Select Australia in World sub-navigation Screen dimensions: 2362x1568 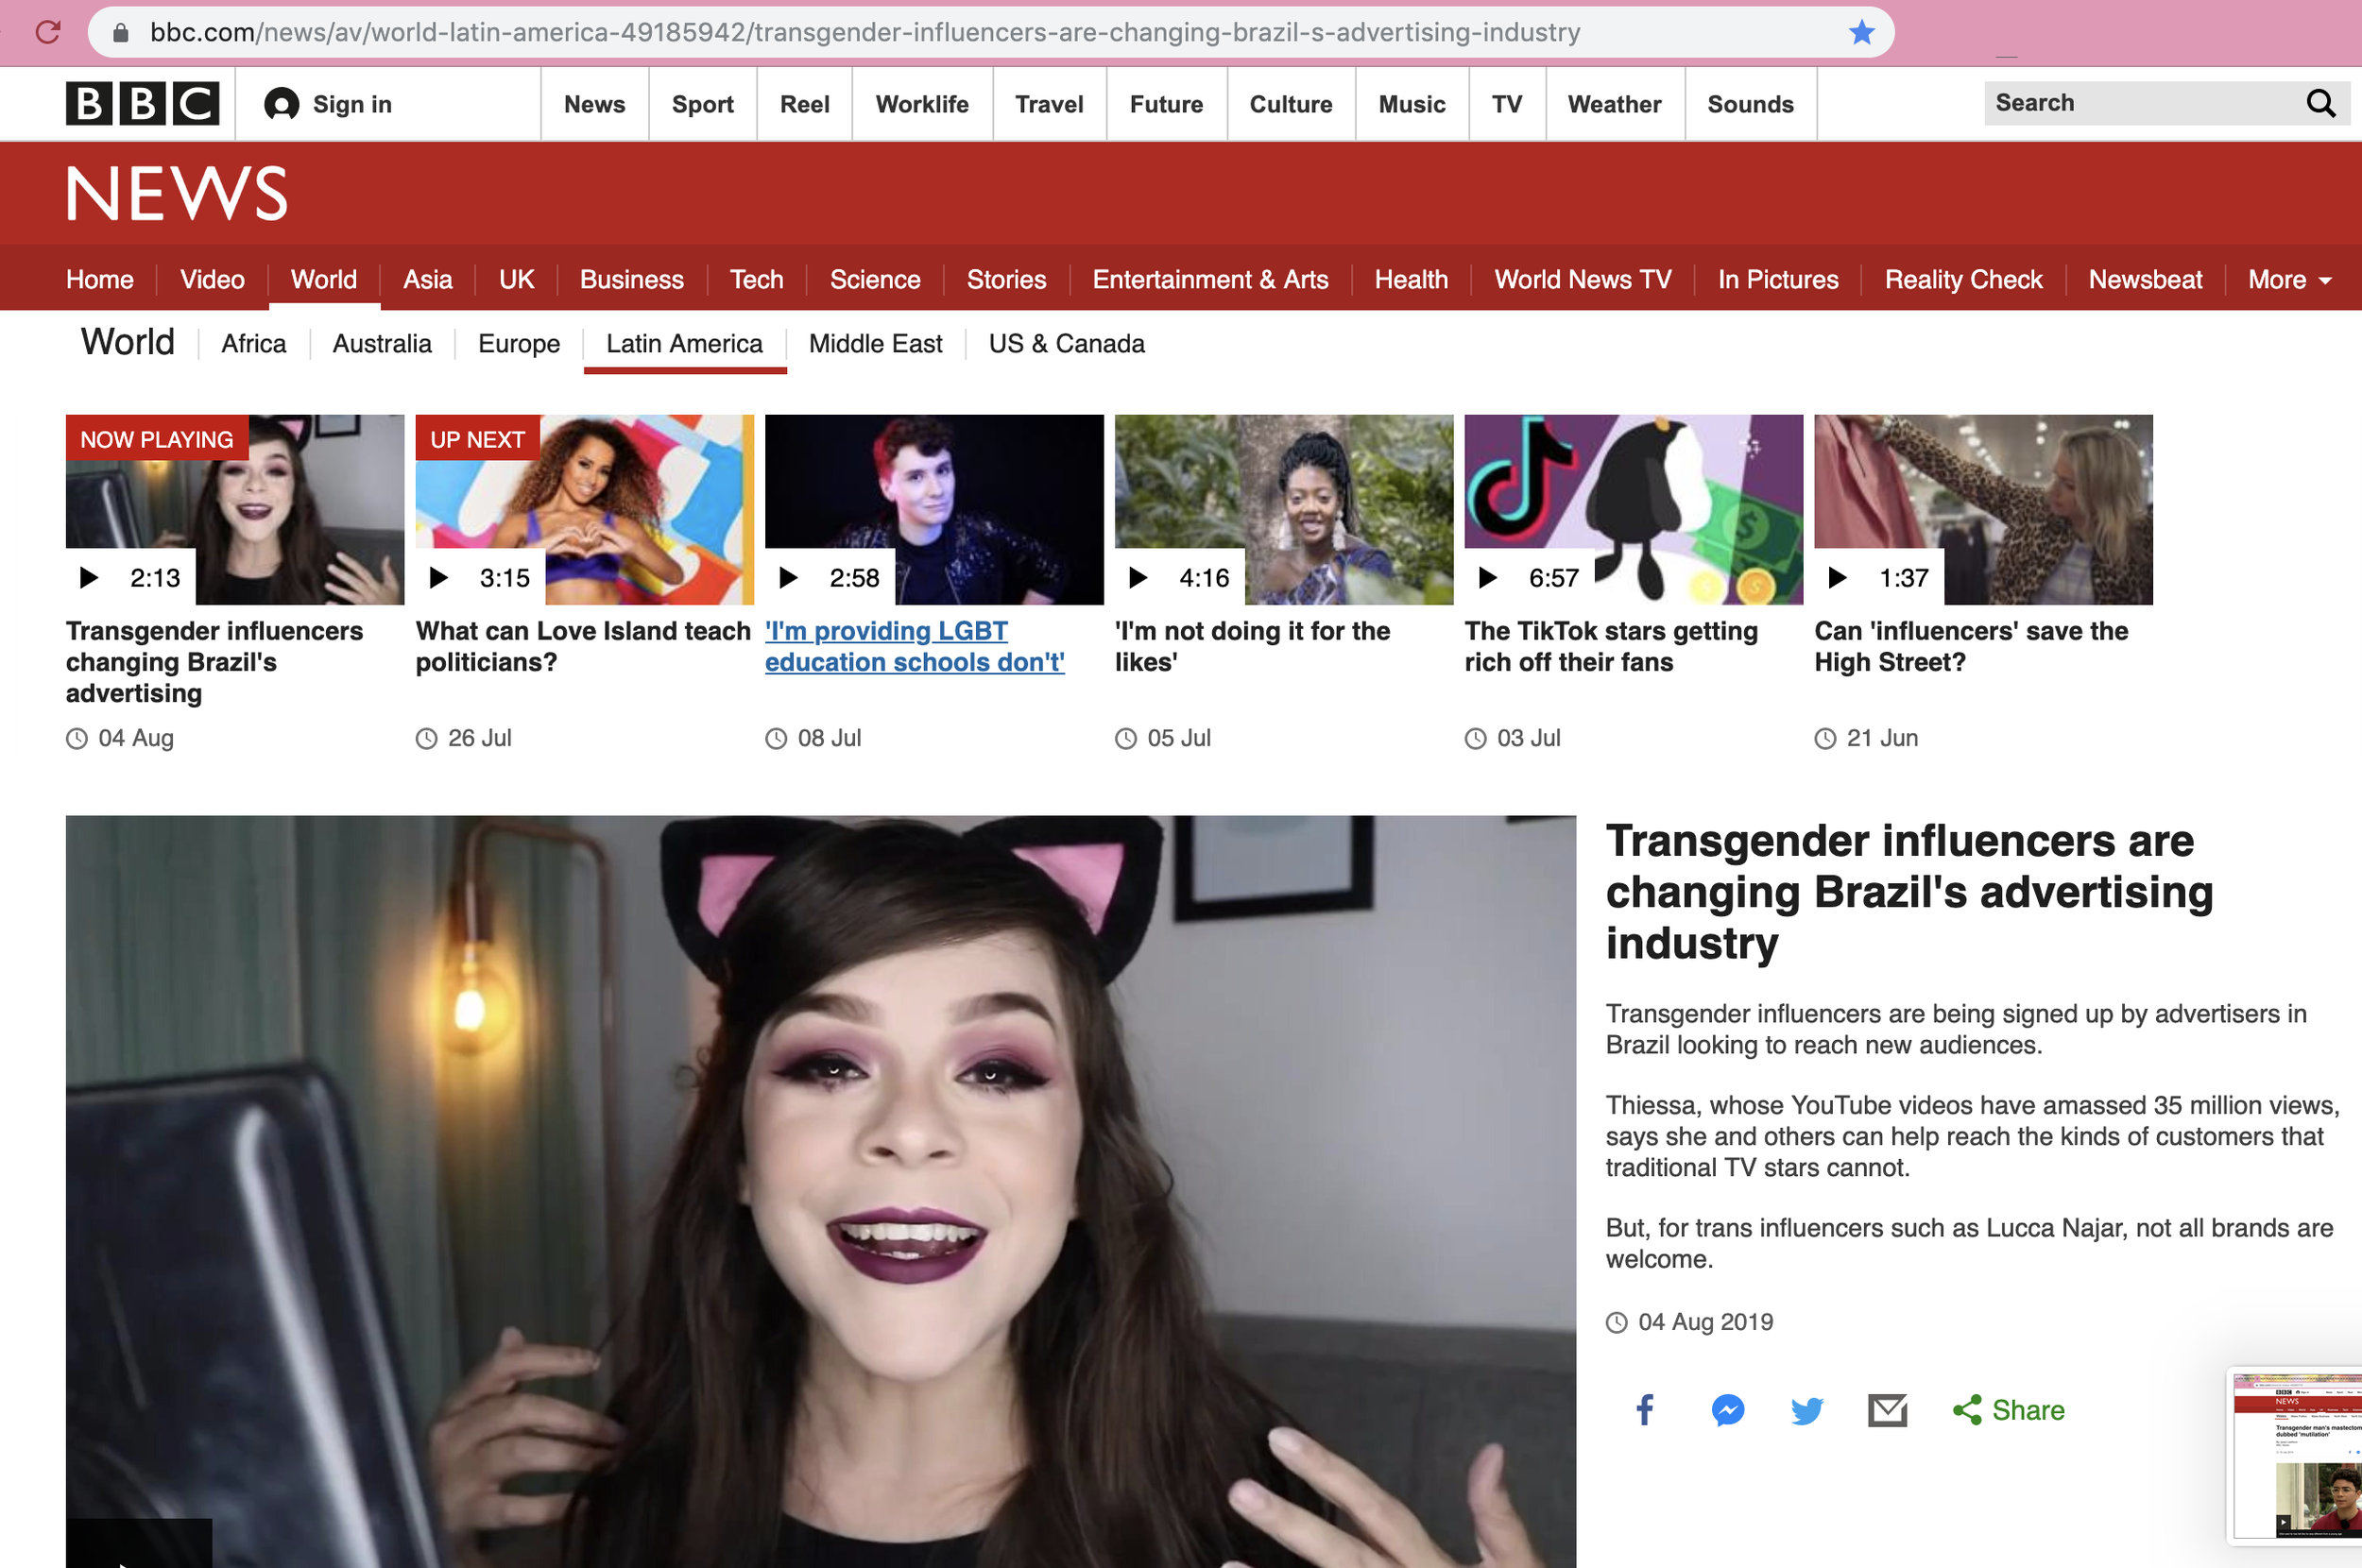(382, 344)
